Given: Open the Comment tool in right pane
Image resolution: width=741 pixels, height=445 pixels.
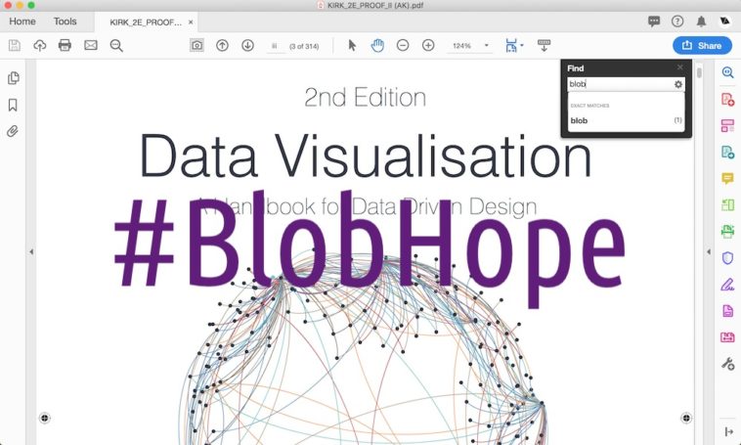Looking at the screenshot, I should click(x=727, y=178).
